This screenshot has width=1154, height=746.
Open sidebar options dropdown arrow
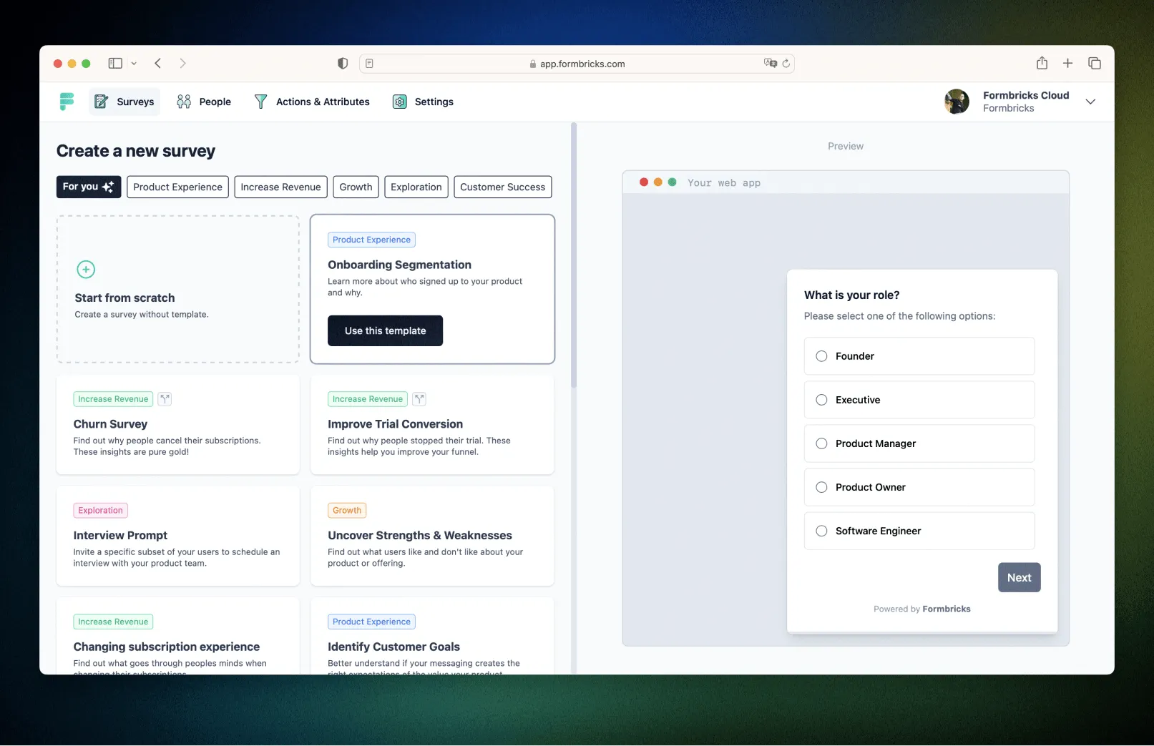click(134, 64)
